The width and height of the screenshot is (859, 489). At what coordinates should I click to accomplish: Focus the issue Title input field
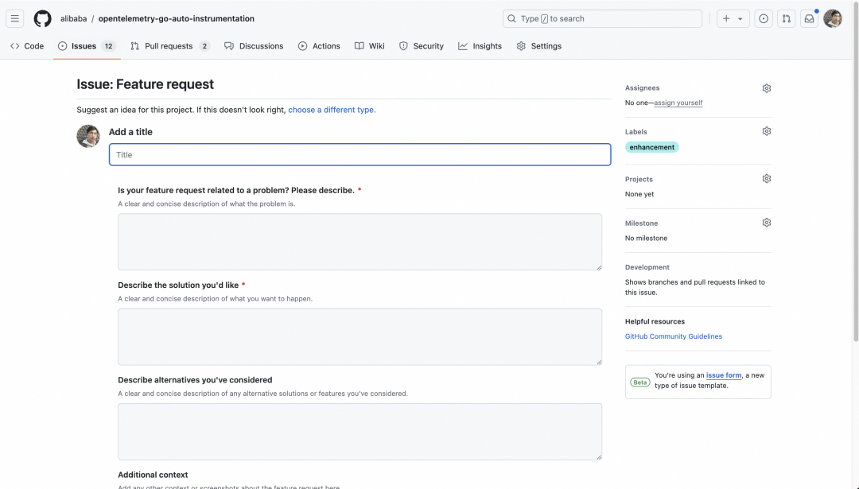360,154
